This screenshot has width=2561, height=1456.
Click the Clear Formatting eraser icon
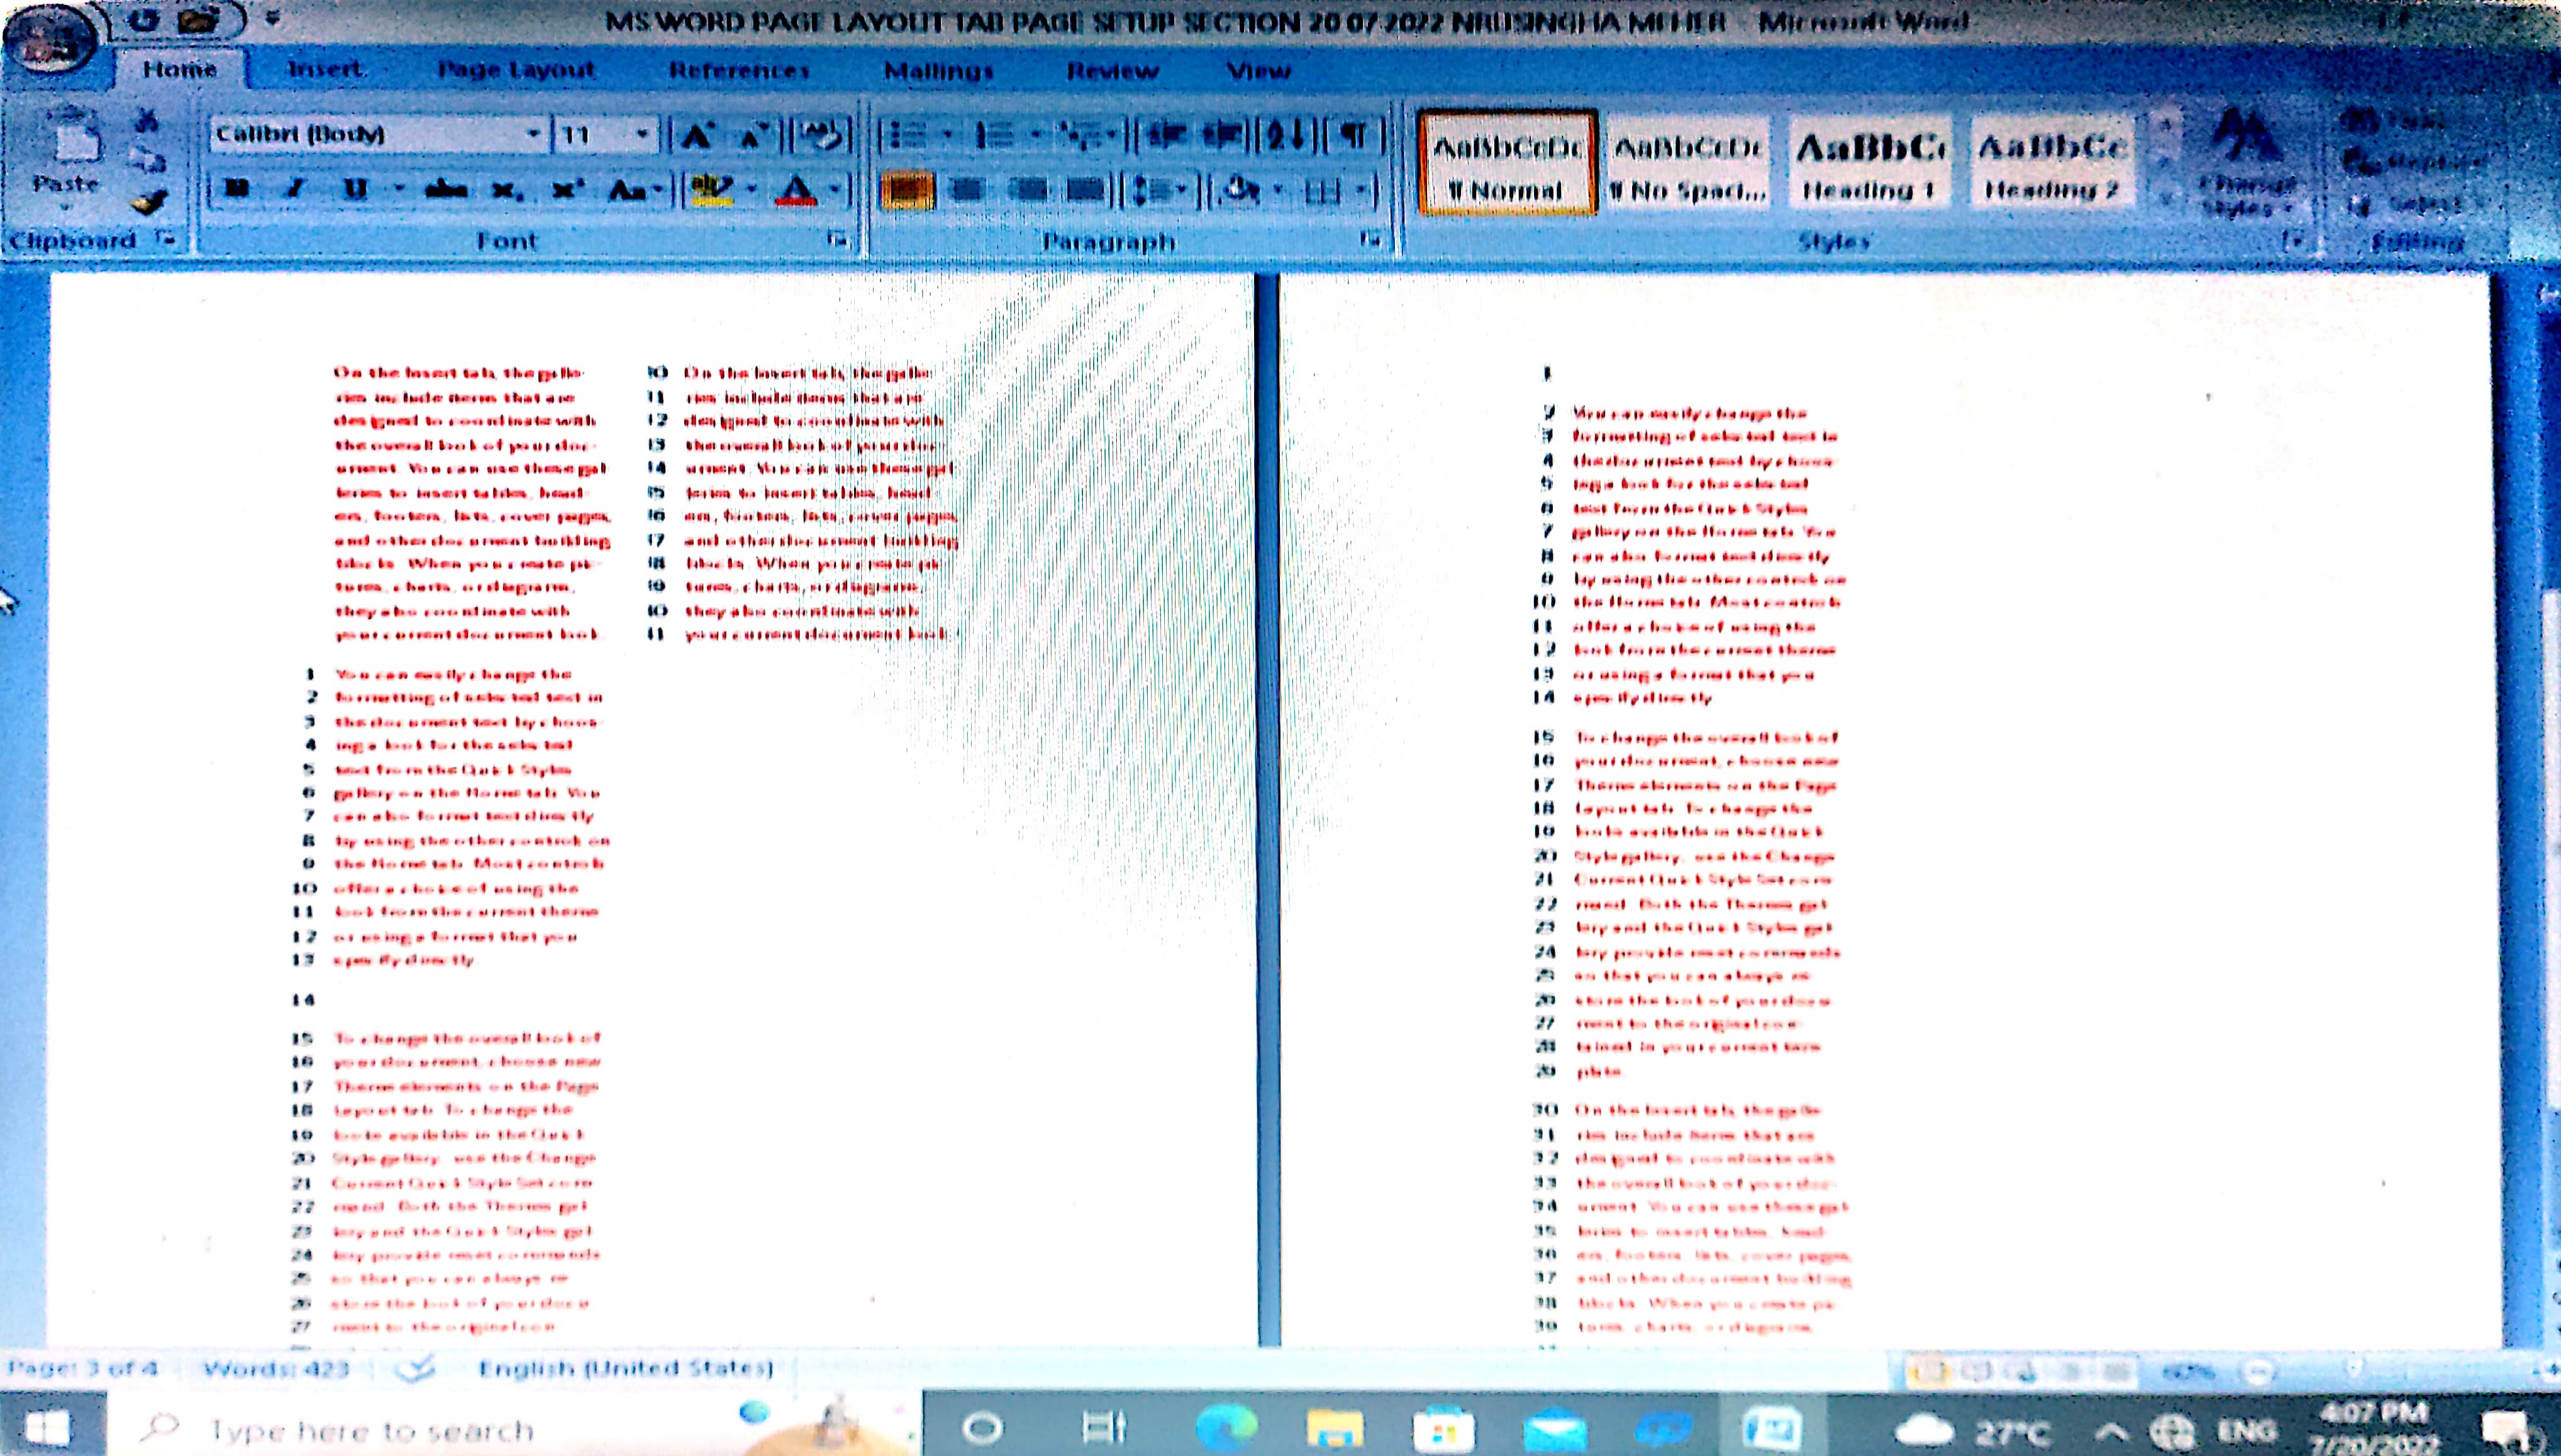point(822,136)
